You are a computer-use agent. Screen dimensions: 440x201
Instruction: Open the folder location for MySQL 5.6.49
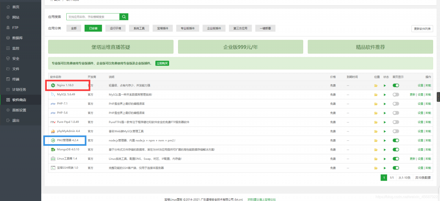[x=376, y=95]
